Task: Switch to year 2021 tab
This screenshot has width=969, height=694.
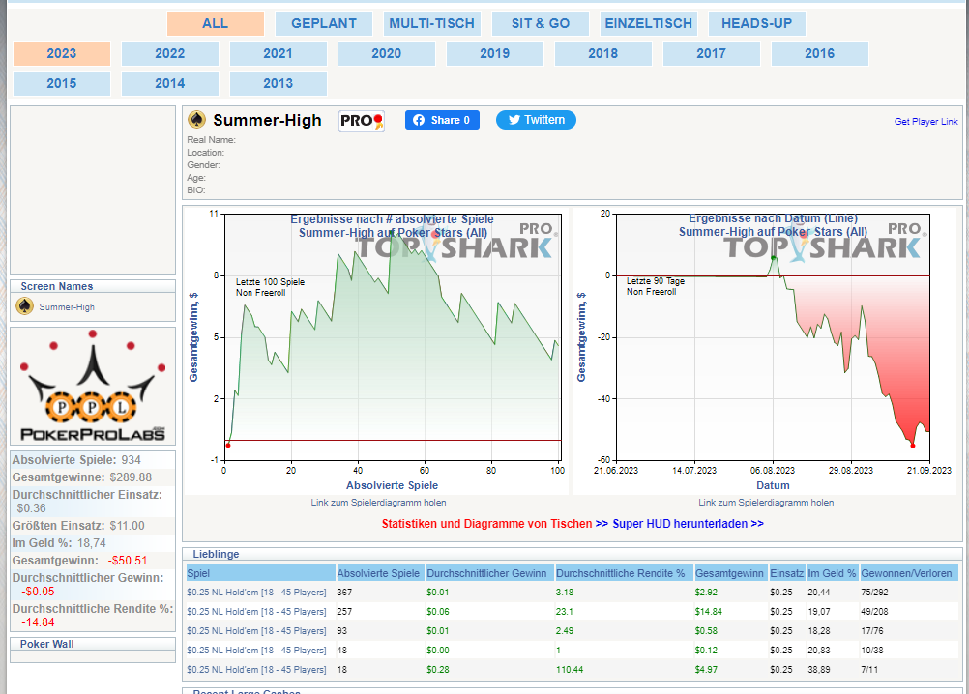Action: pyautogui.click(x=279, y=54)
